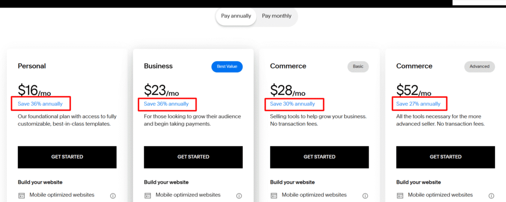Click the Best Value badge
Screen dimensions: 506x202
(x=227, y=66)
